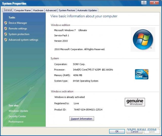Open Device Manager link
The image size is (162, 136).
18,23
